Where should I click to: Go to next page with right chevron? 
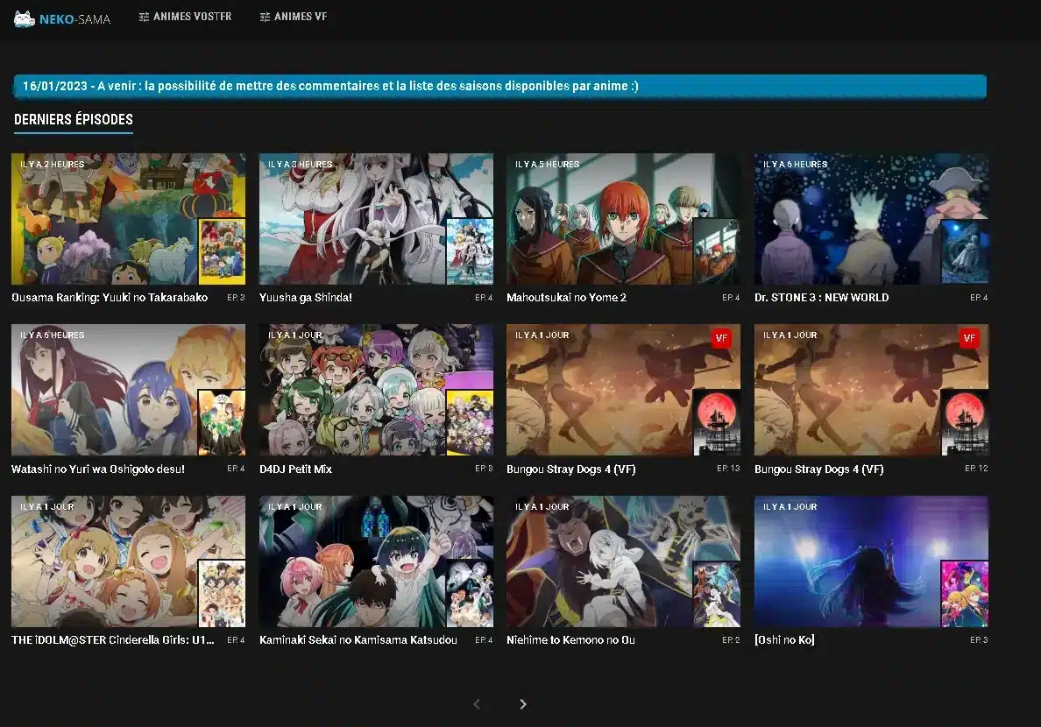coord(523,703)
